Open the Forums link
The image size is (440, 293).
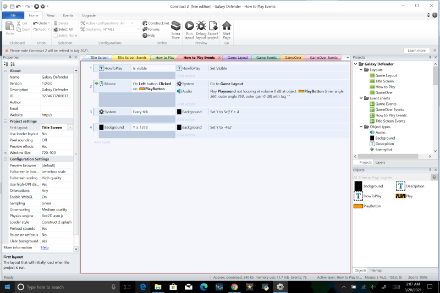coord(151,29)
